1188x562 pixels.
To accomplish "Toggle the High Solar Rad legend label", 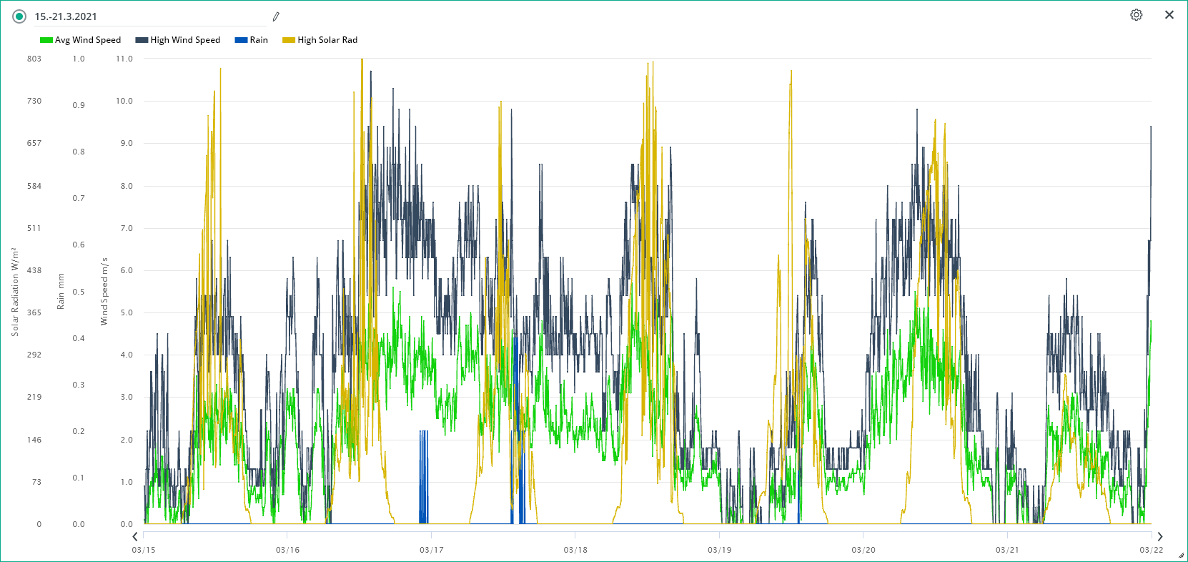I will click(327, 40).
